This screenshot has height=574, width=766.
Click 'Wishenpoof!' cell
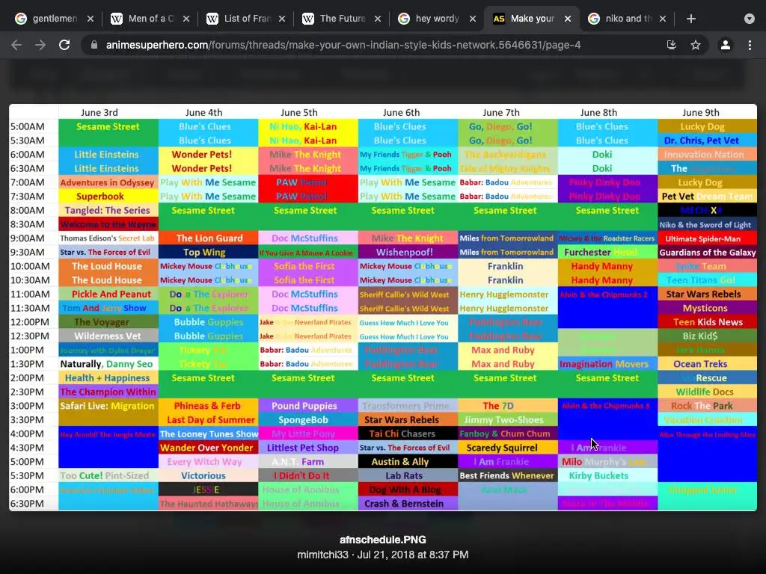click(408, 253)
